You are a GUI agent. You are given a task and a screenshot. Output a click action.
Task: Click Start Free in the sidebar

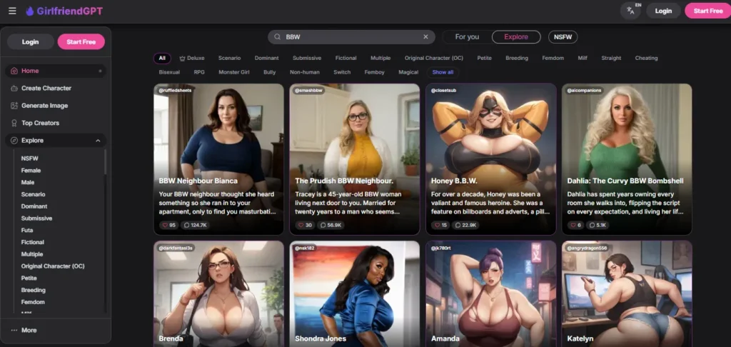[x=81, y=41]
